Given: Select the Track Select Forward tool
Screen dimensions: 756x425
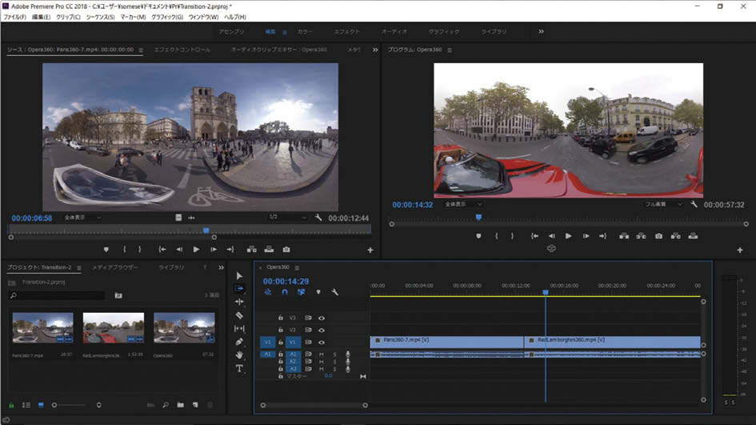Looking at the screenshot, I should click(x=239, y=288).
